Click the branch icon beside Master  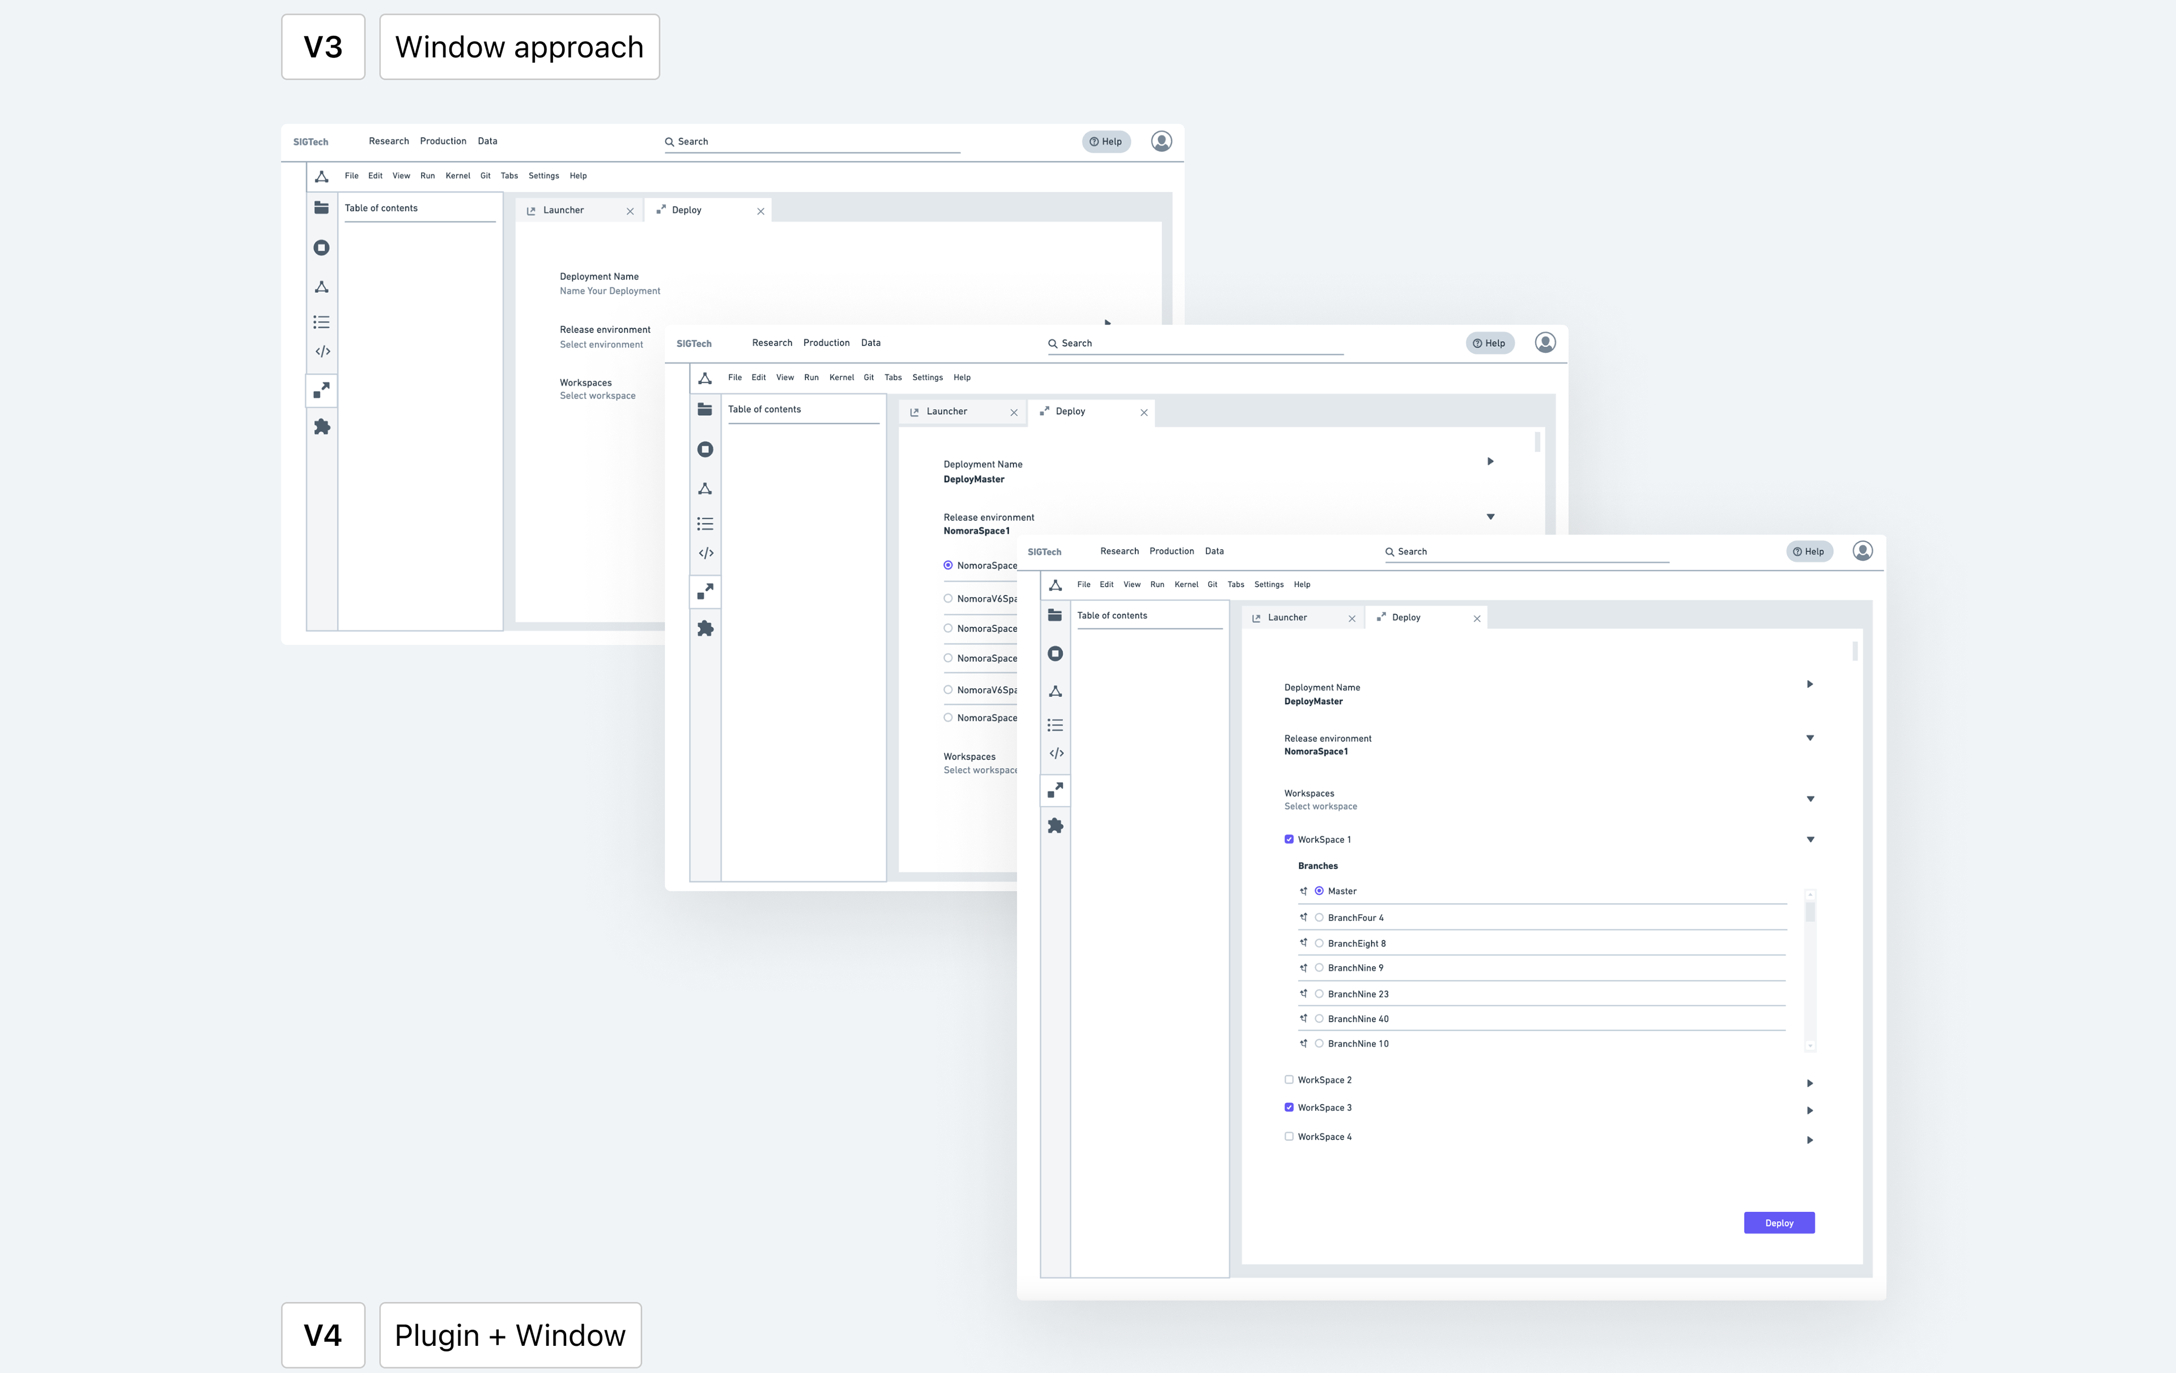coord(1303,890)
